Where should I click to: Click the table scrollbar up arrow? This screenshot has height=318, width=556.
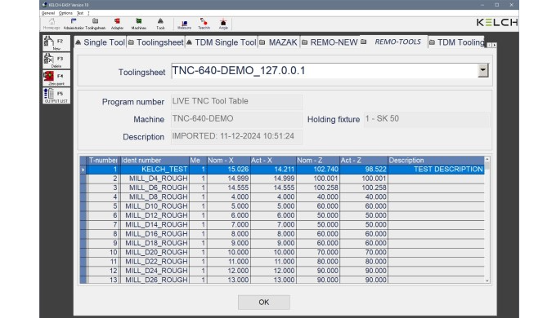(486, 160)
